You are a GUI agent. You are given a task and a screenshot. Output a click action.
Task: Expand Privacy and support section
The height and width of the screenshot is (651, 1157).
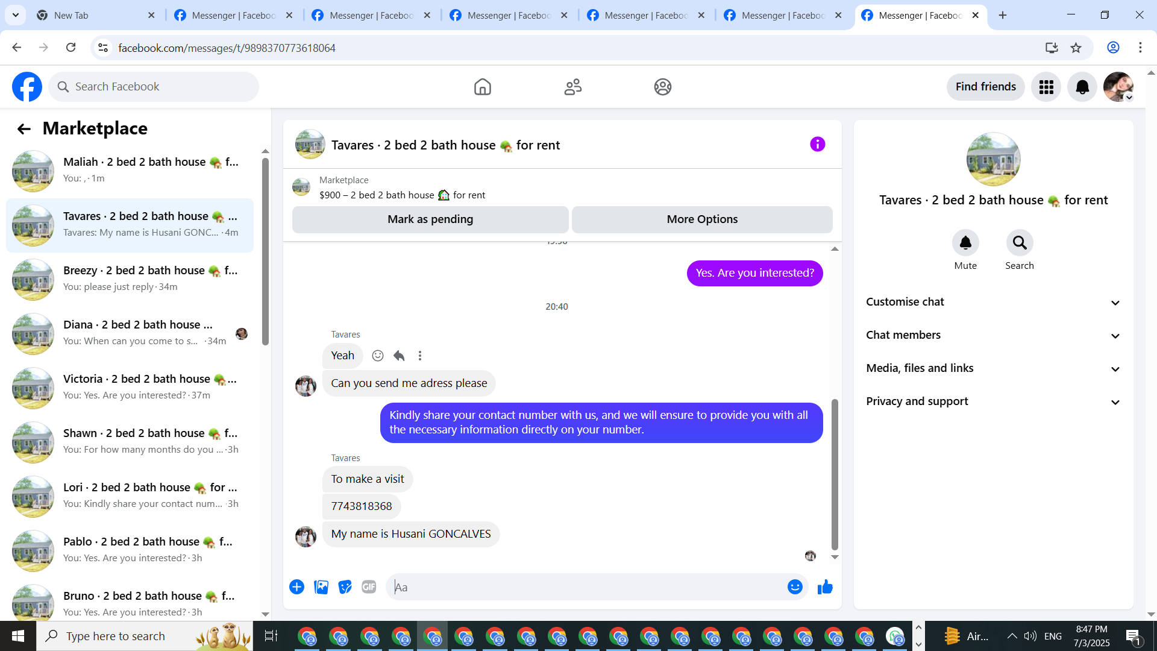point(993,401)
